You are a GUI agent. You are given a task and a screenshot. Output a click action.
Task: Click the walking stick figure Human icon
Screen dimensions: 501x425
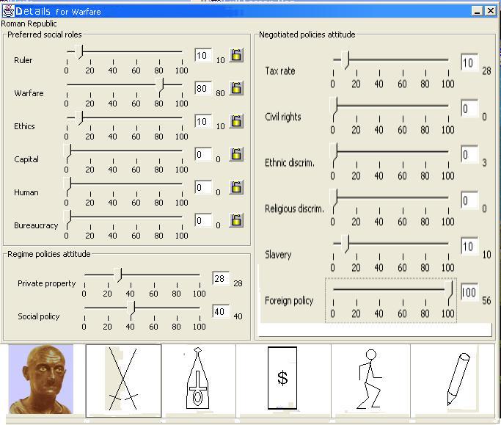[370, 379]
